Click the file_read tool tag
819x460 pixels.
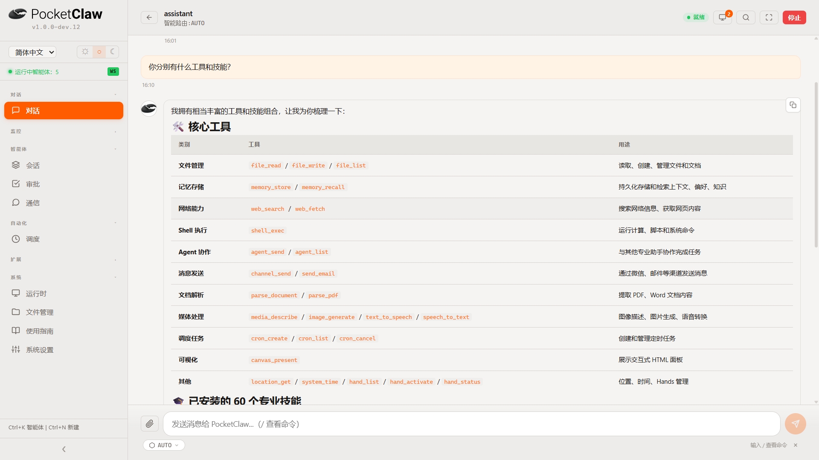coord(266,166)
